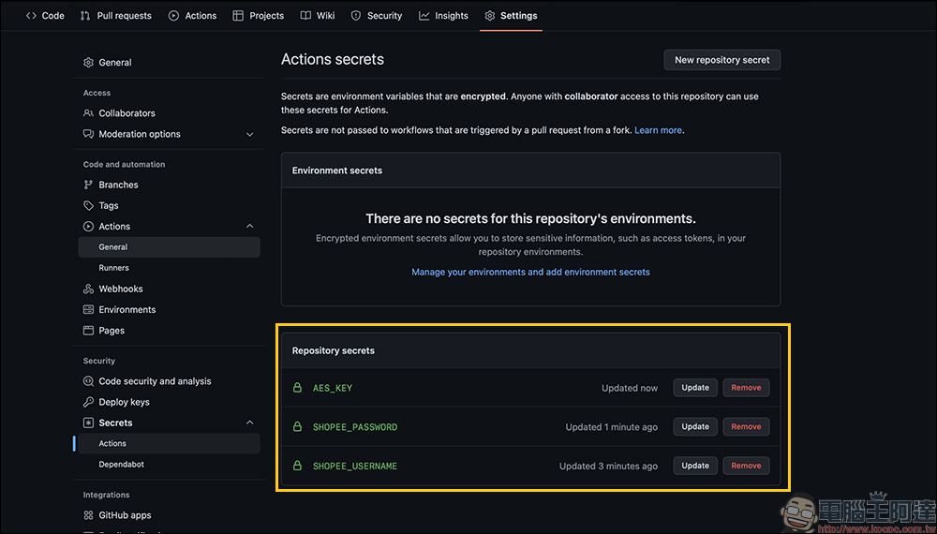Select Dependabot under Secrets

click(x=121, y=465)
